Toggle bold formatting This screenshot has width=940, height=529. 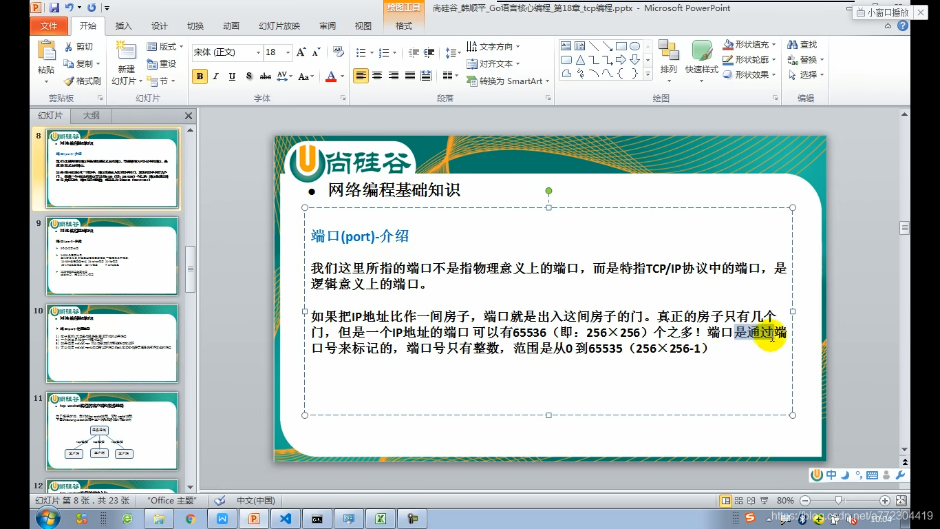click(x=200, y=76)
